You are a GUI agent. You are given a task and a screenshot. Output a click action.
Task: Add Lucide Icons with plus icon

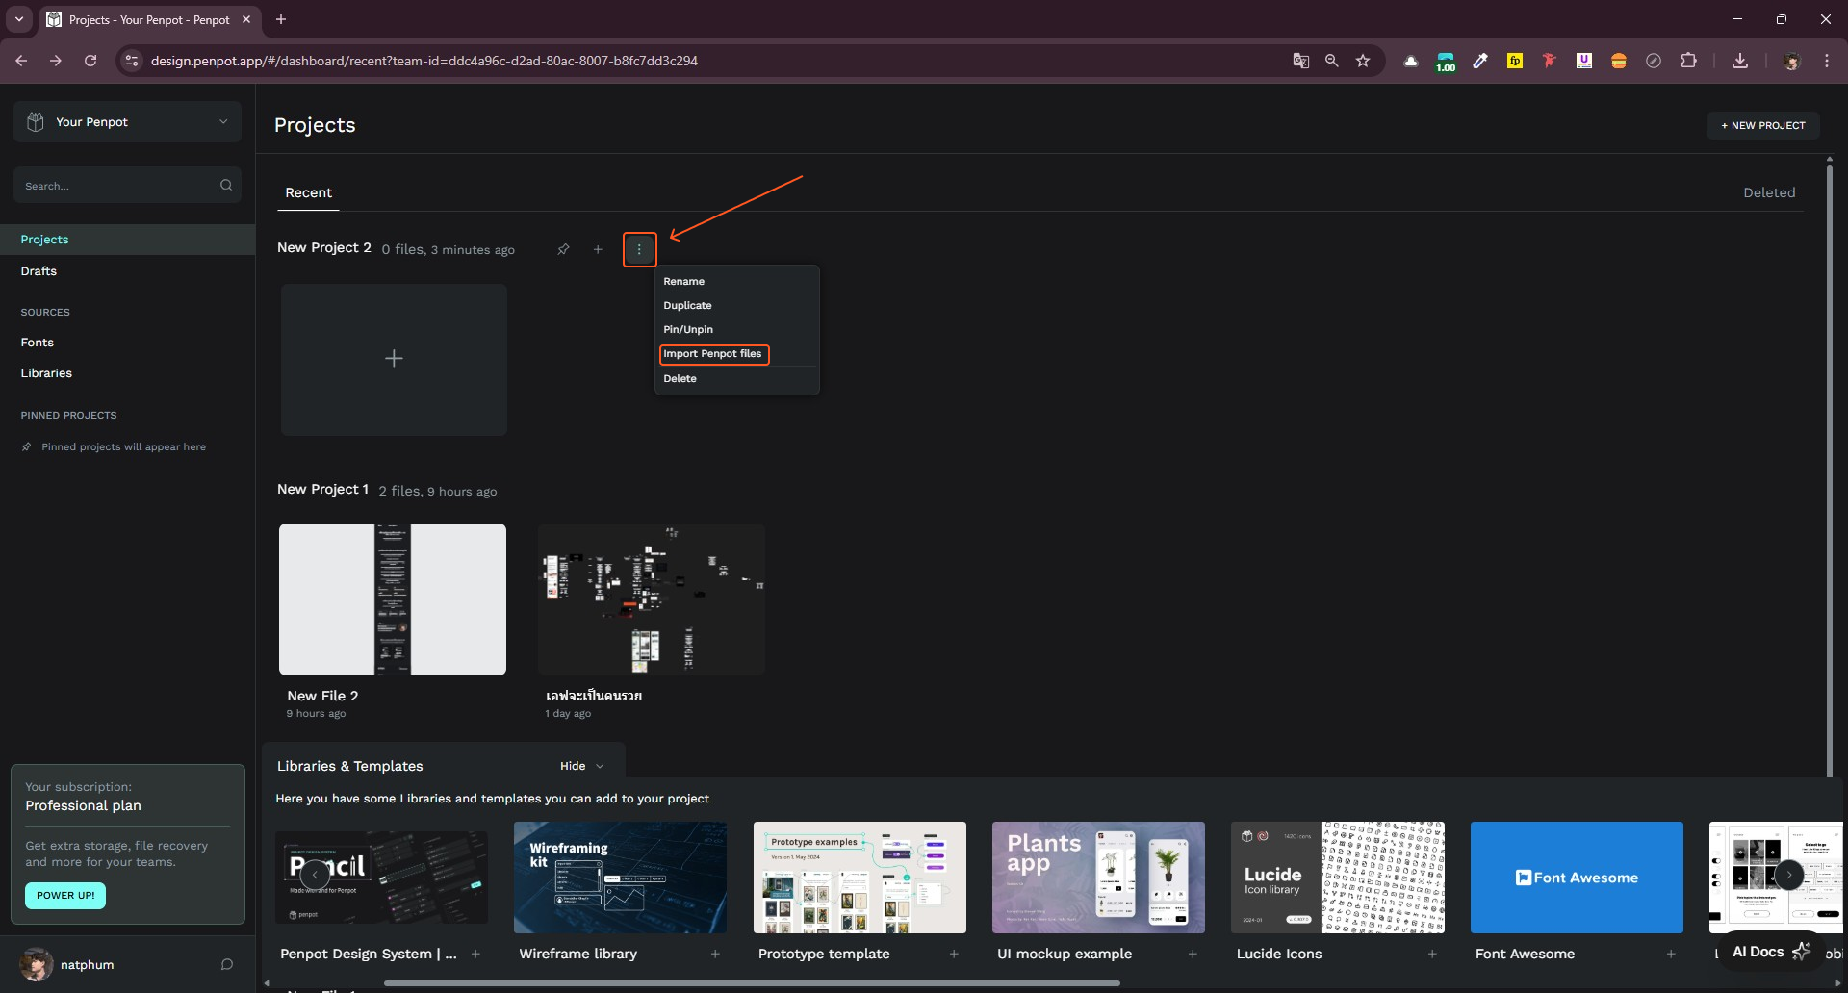coord(1432,954)
